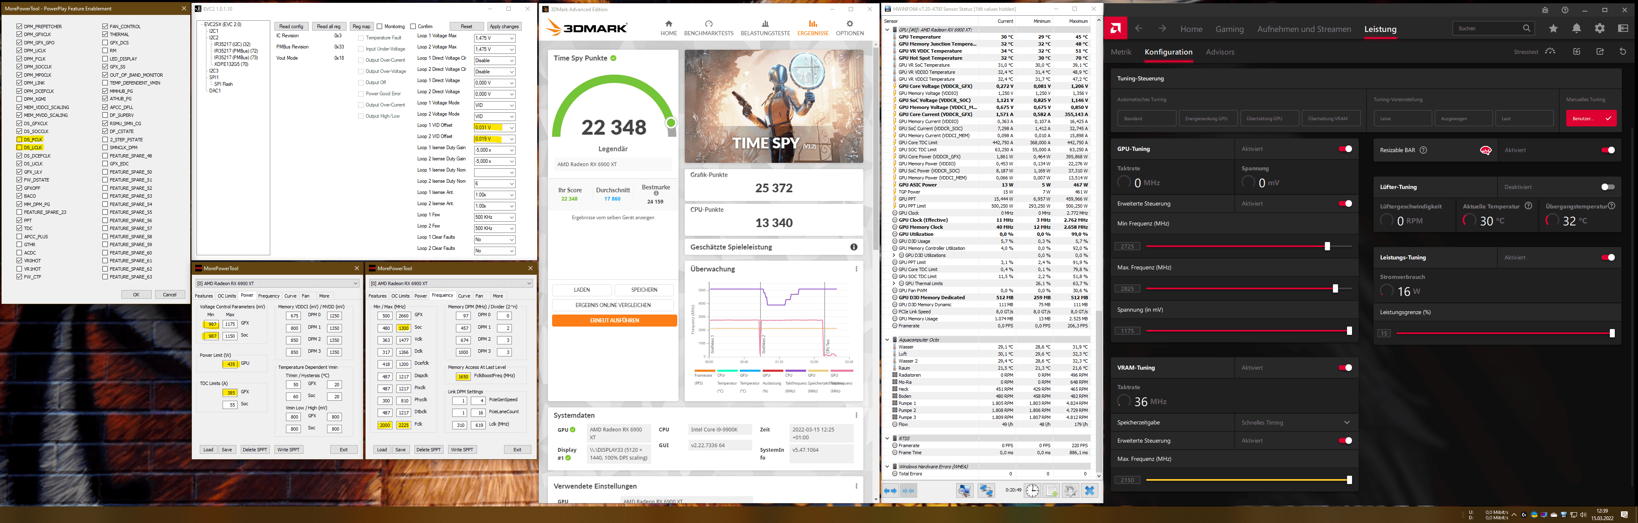
Task: Open 3DMark Belastungstests icon
Action: pyautogui.click(x=765, y=24)
